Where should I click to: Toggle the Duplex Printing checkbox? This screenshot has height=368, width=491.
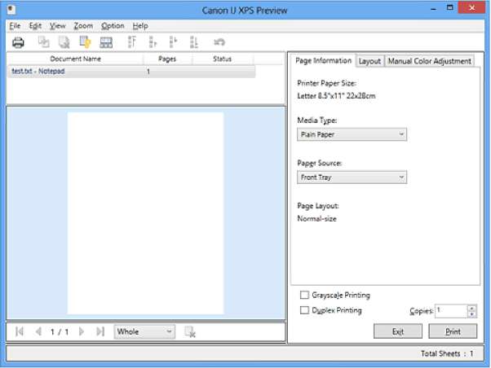pyautogui.click(x=304, y=310)
